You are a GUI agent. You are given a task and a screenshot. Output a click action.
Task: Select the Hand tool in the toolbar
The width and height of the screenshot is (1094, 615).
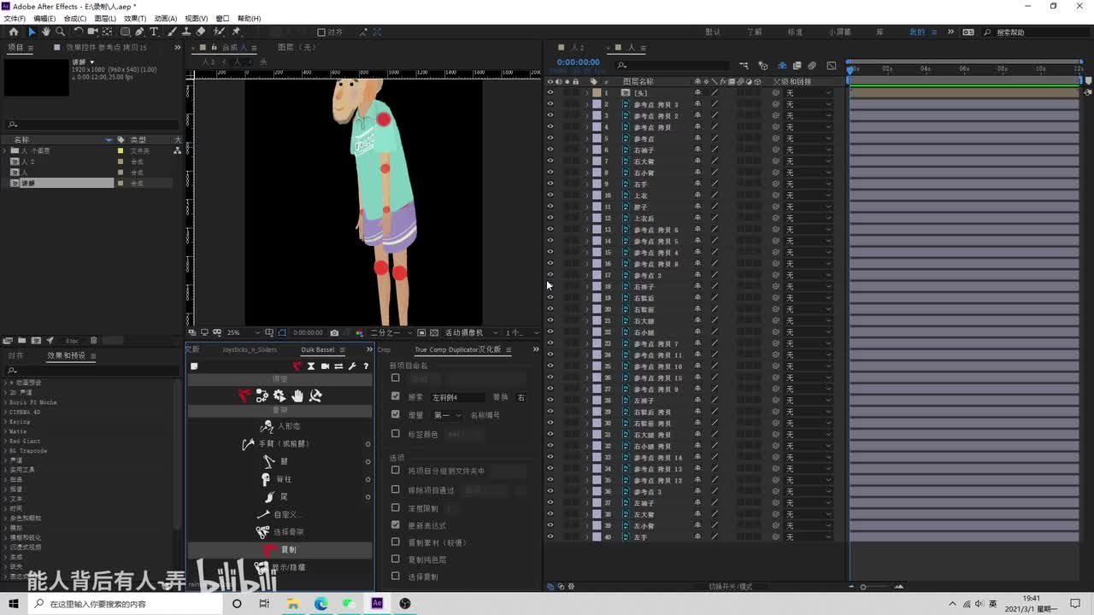pos(46,32)
